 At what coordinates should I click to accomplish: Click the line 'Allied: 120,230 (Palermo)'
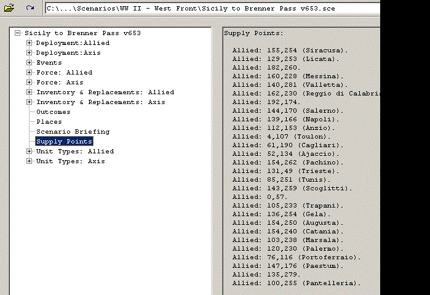(288, 249)
